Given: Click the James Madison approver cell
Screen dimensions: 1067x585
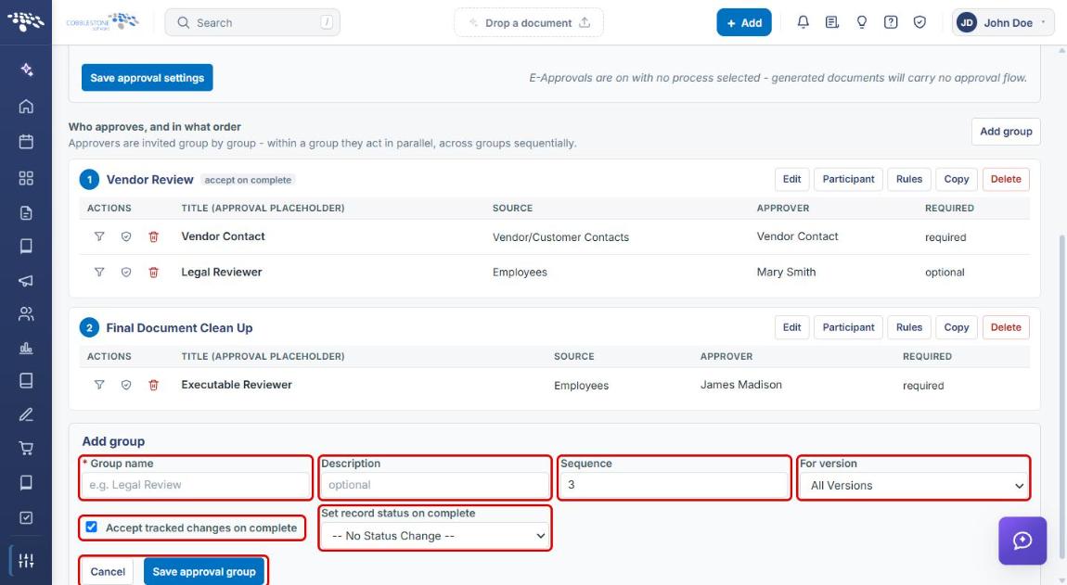Looking at the screenshot, I should [741, 385].
